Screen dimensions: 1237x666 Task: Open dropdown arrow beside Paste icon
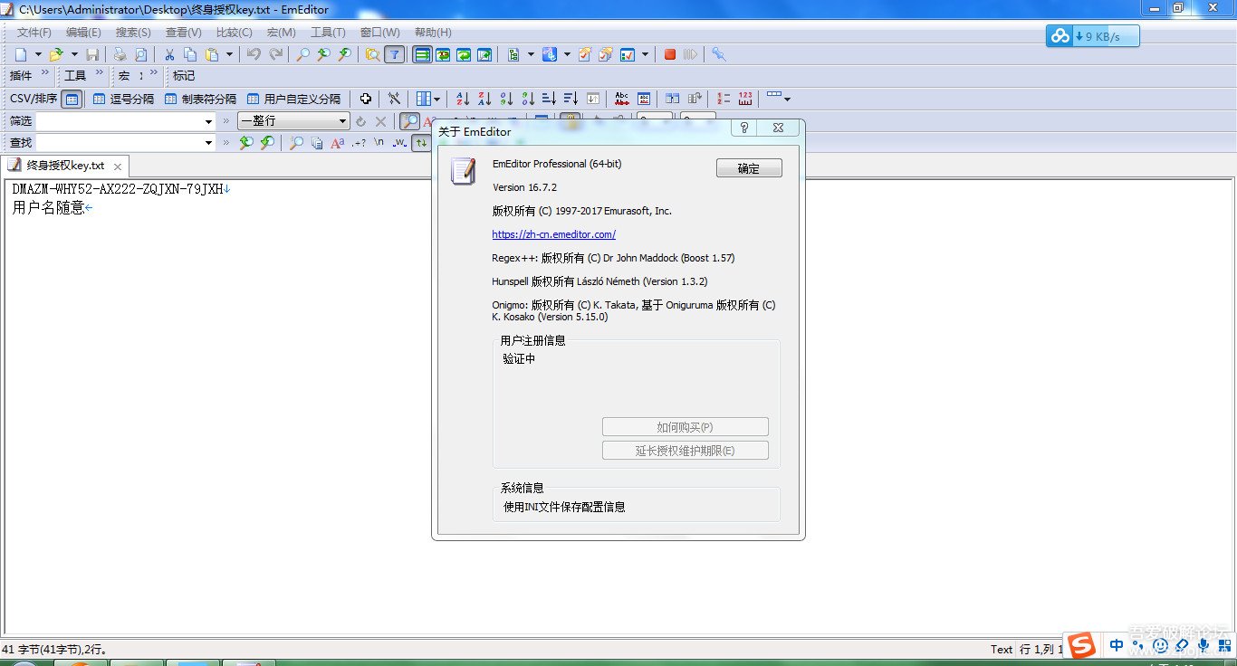(x=229, y=54)
